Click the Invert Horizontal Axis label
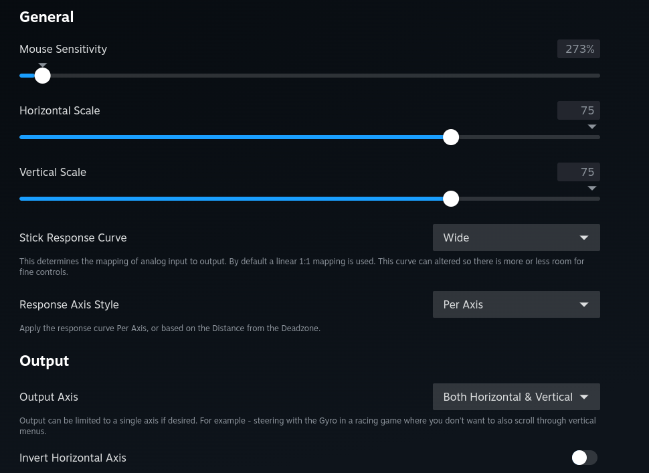Image resolution: width=649 pixels, height=473 pixels. tap(73, 458)
